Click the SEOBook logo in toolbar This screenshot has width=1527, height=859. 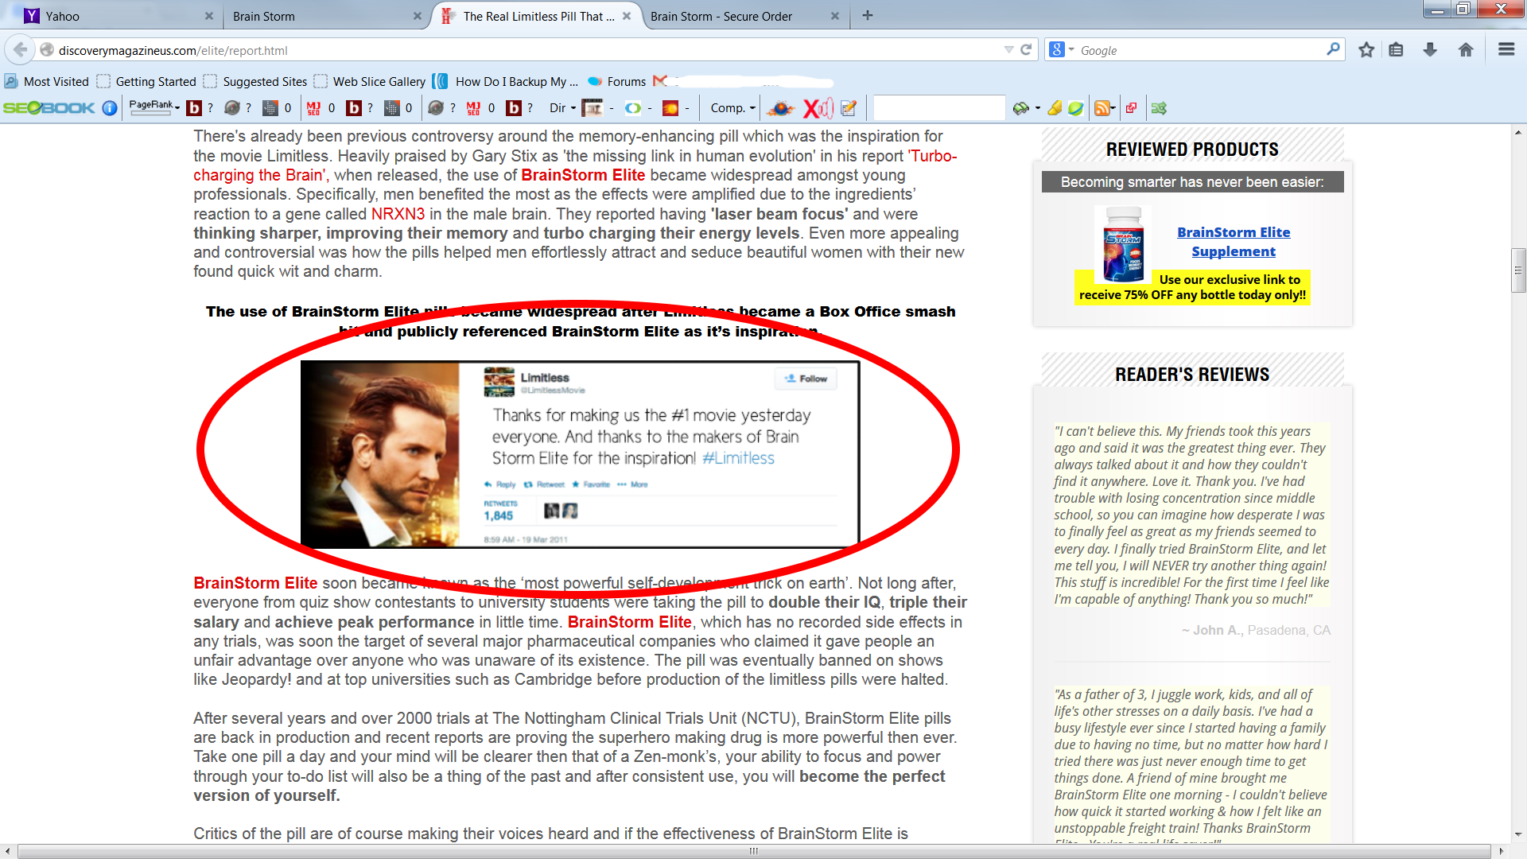[49, 108]
